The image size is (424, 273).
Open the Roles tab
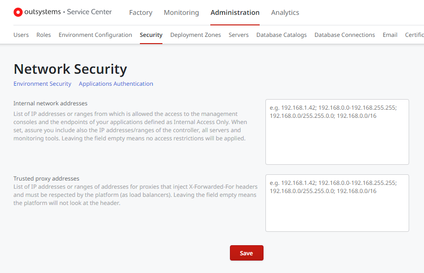pyautogui.click(x=44, y=35)
